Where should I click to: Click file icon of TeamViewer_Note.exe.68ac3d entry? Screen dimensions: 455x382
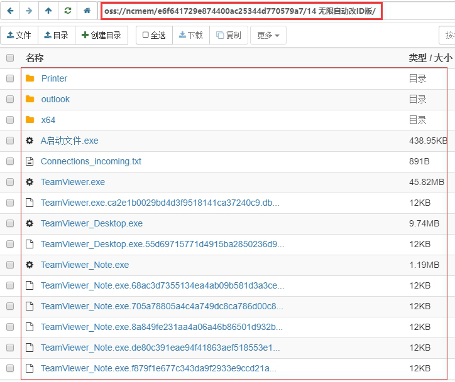[30, 285]
